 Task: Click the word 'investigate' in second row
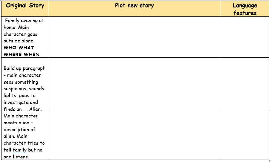16,103
